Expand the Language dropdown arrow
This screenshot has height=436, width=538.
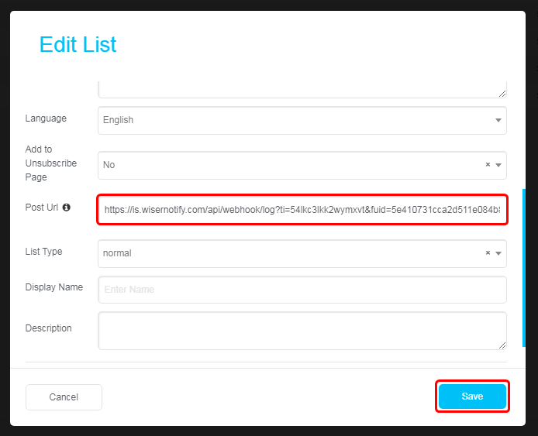[x=498, y=120]
